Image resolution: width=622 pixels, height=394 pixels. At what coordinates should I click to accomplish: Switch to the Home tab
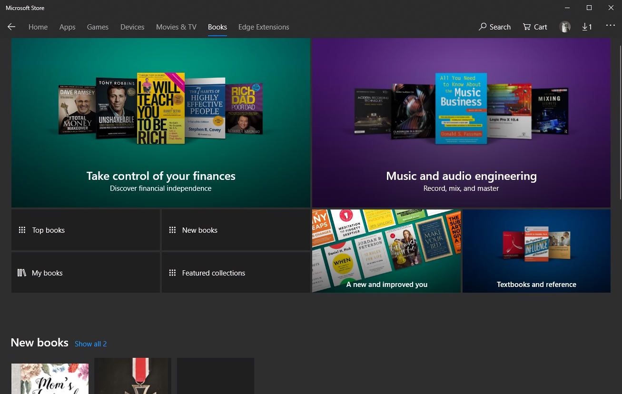click(38, 27)
